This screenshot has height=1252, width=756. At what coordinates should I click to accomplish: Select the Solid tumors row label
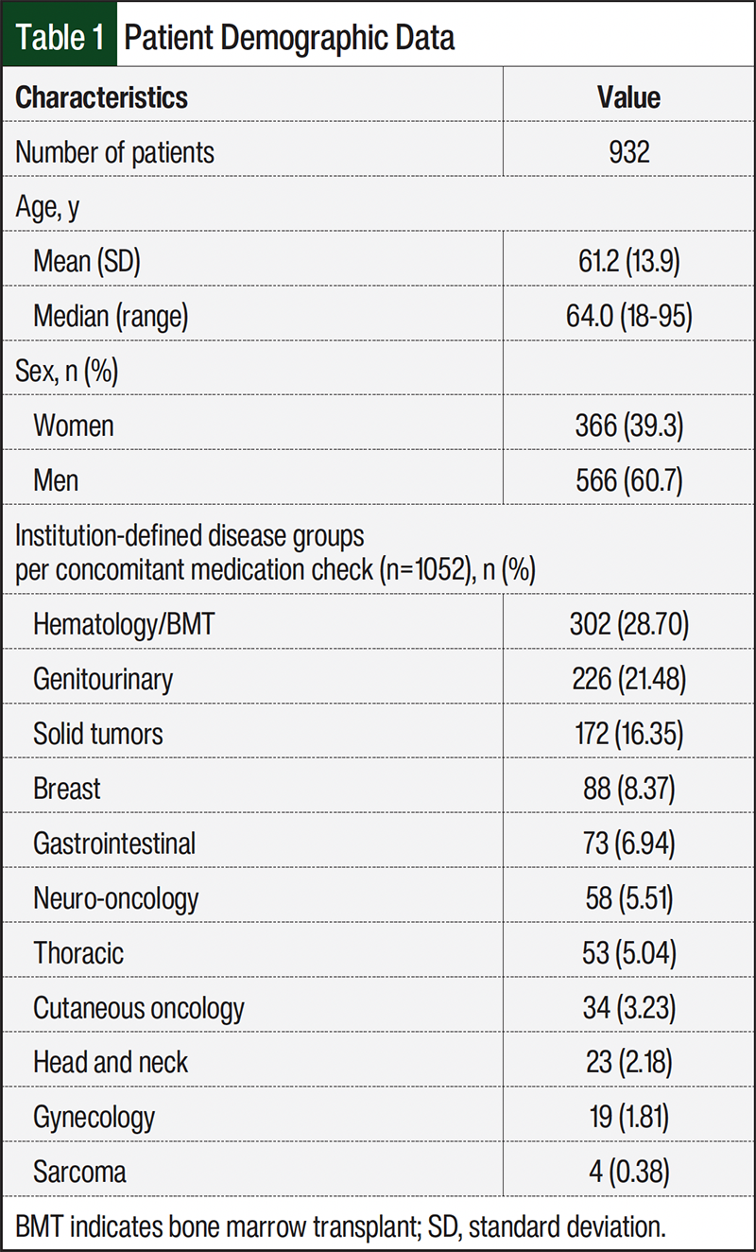[98, 733]
